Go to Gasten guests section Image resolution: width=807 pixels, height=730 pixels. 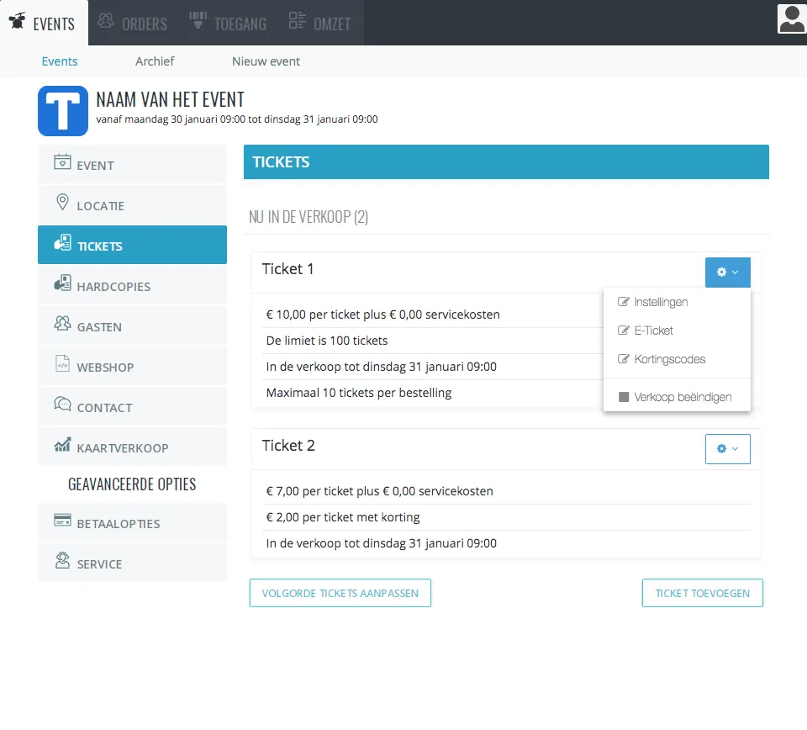tap(132, 326)
